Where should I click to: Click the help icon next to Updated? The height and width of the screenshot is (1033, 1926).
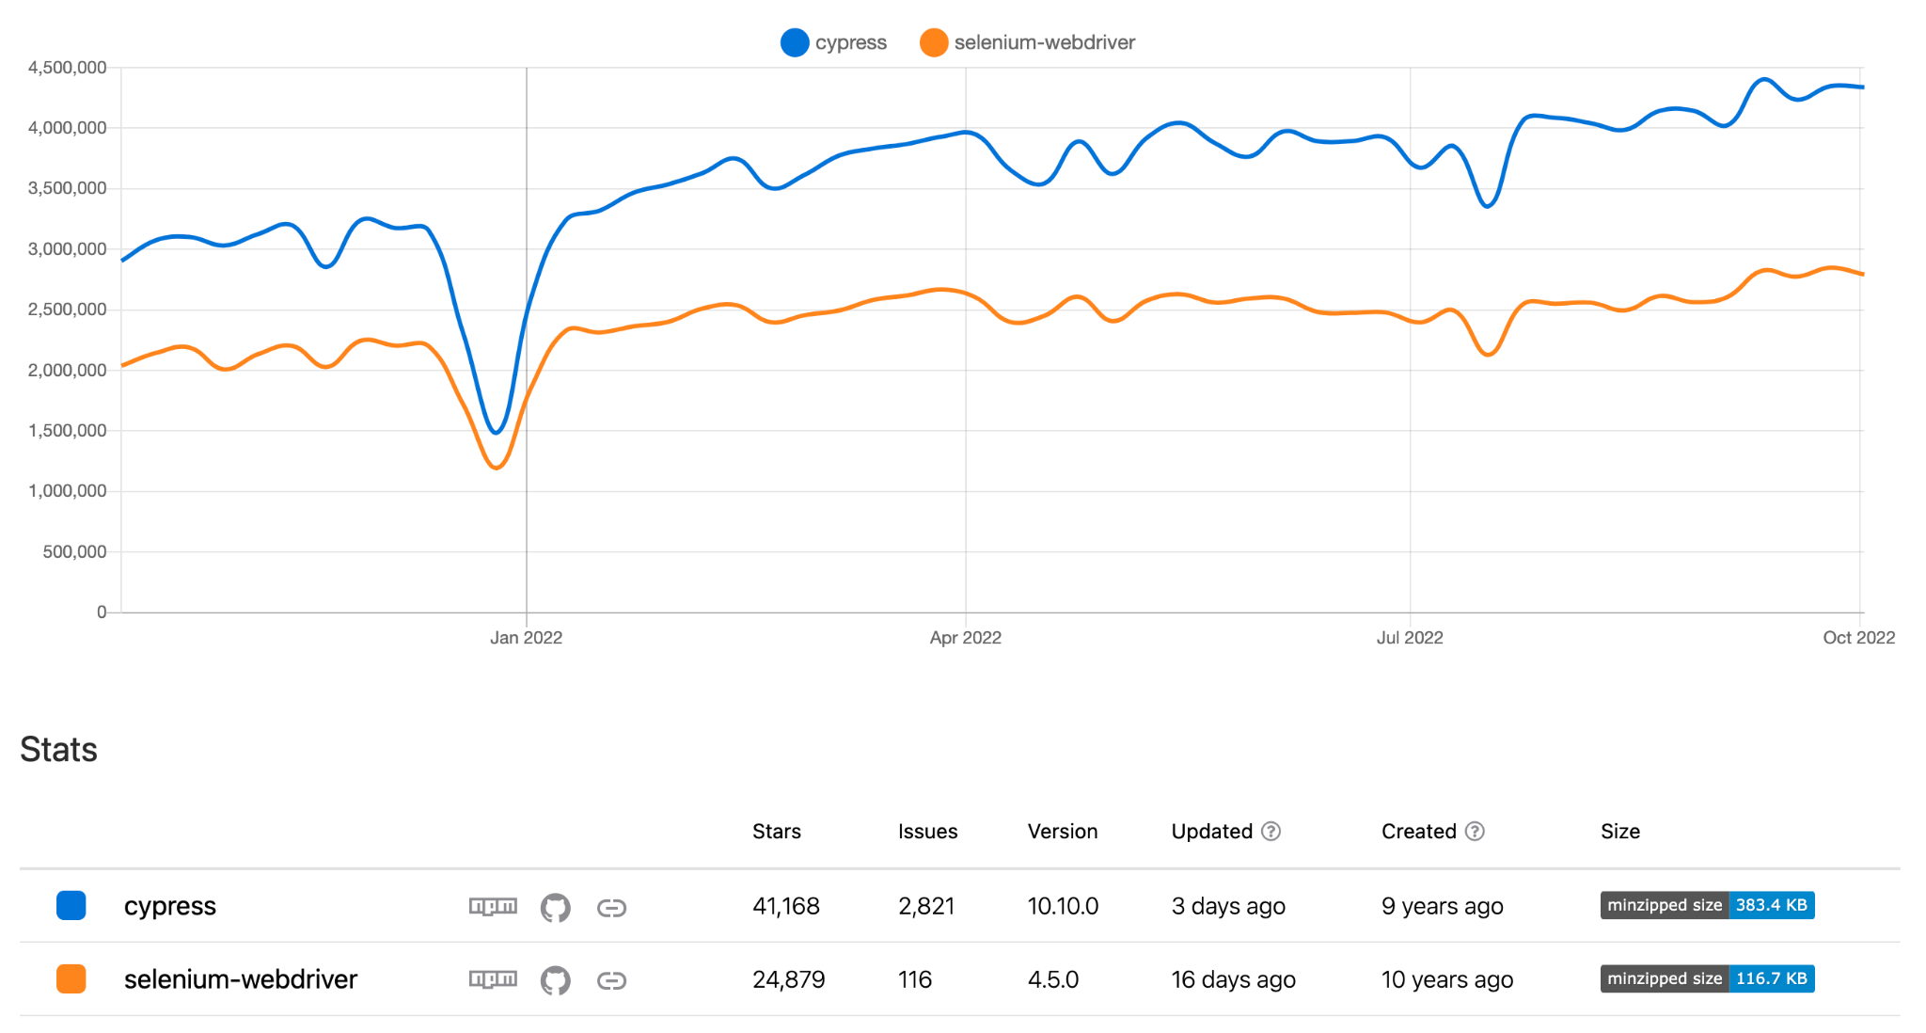pyautogui.click(x=1271, y=832)
